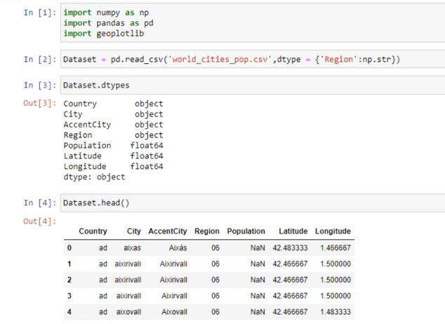
Task: Click the 'Aixàs' AccentCity table cell
Action: [178, 248]
